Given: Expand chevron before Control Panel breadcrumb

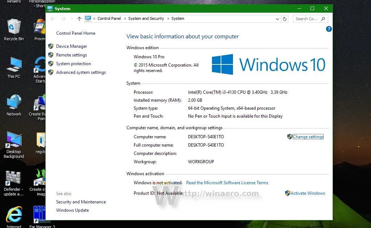Looking at the screenshot, I should [x=94, y=19].
